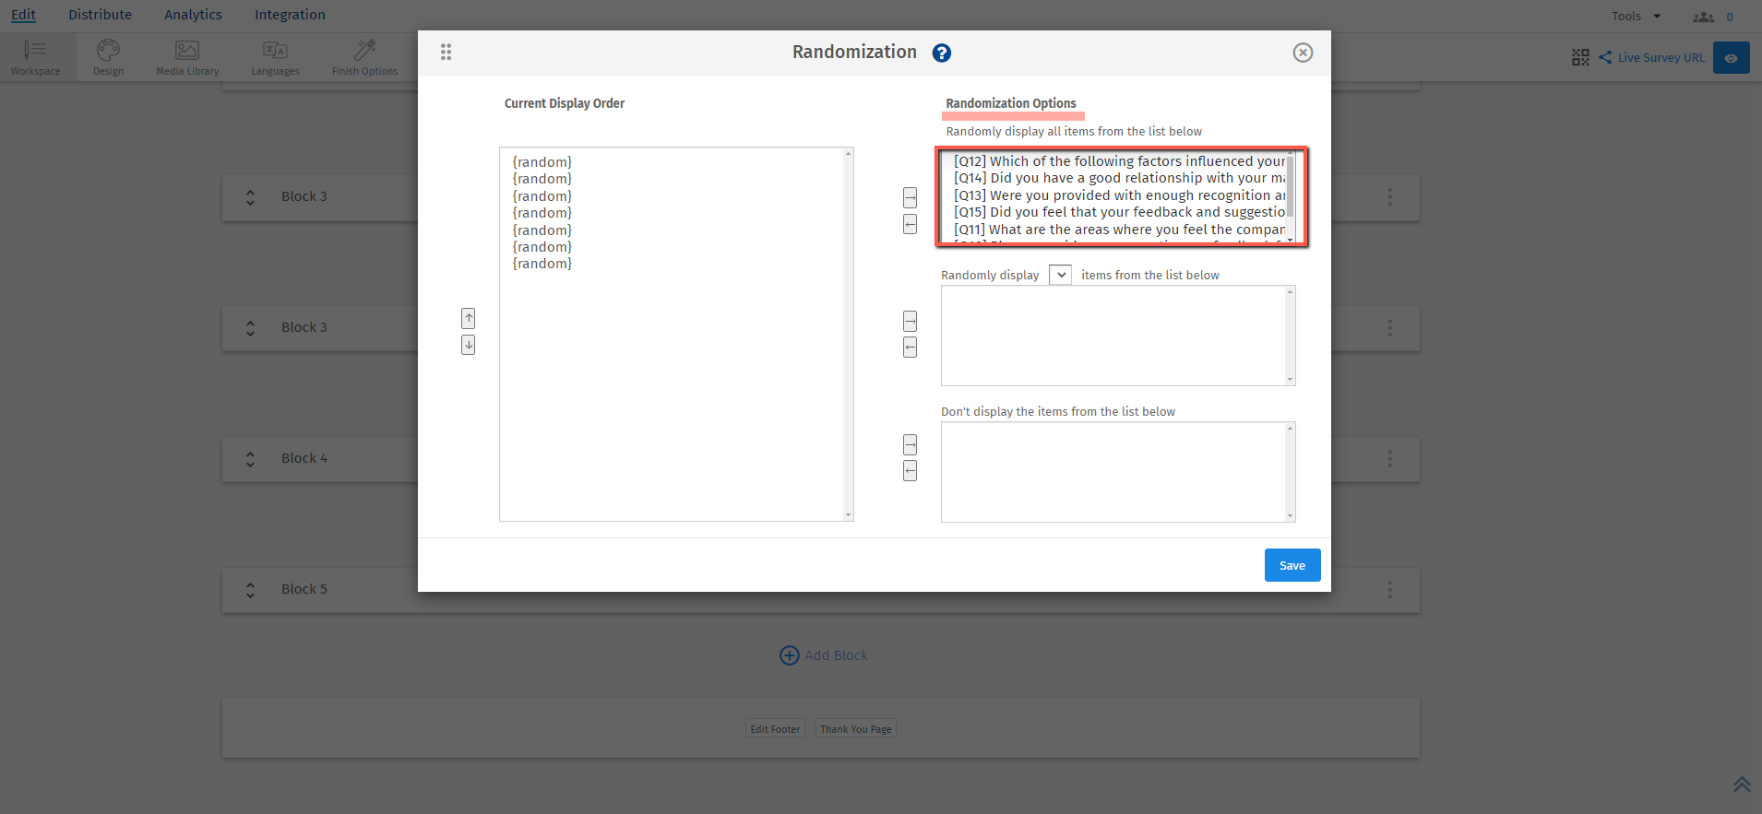Click left arrow beside the 'Randomly display' subset list
This screenshot has height=814, width=1762.
pos(911,347)
